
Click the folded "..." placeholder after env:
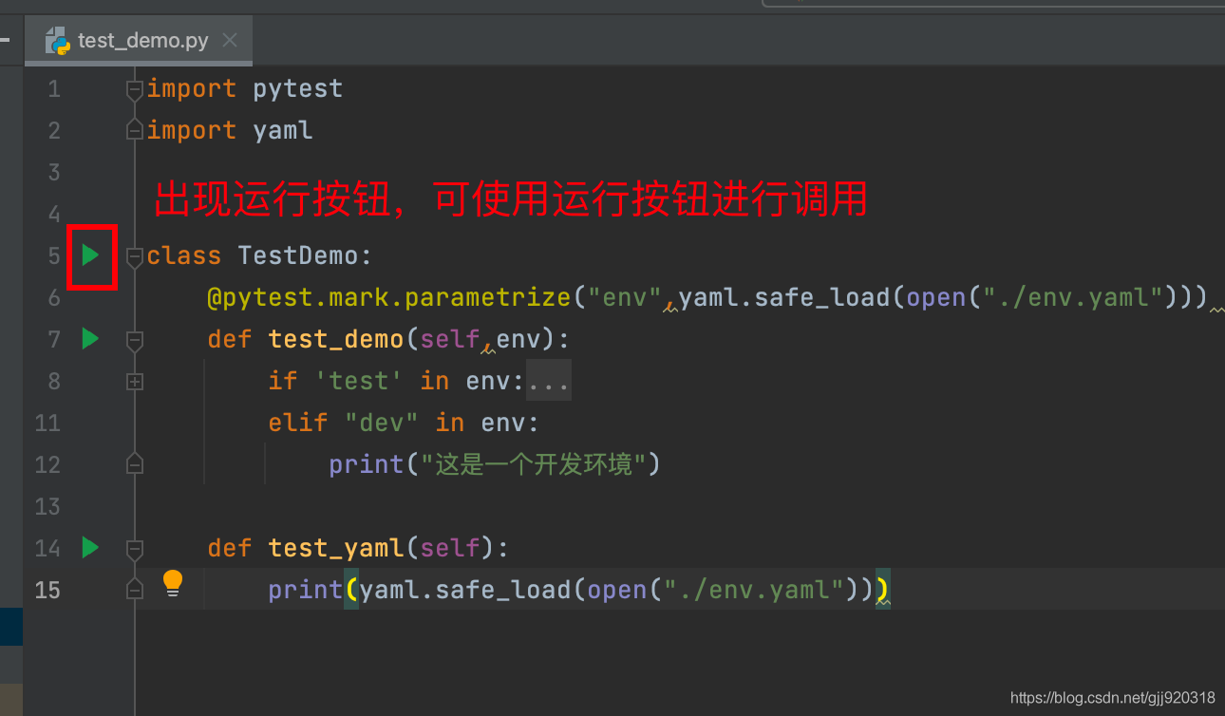pos(549,381)
